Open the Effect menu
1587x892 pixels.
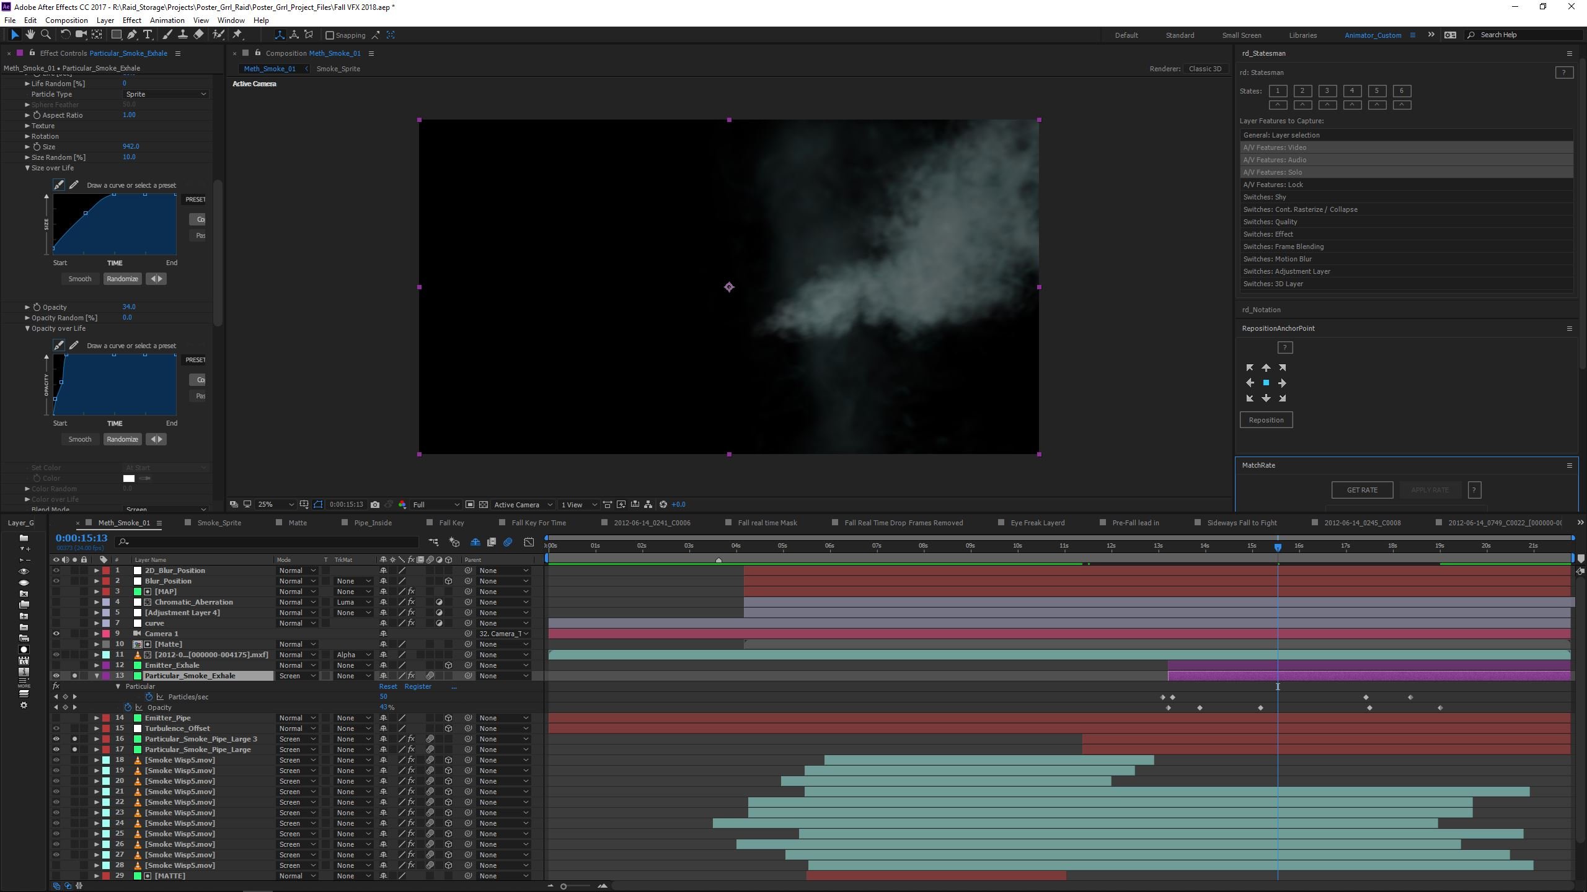coord(131,20)
